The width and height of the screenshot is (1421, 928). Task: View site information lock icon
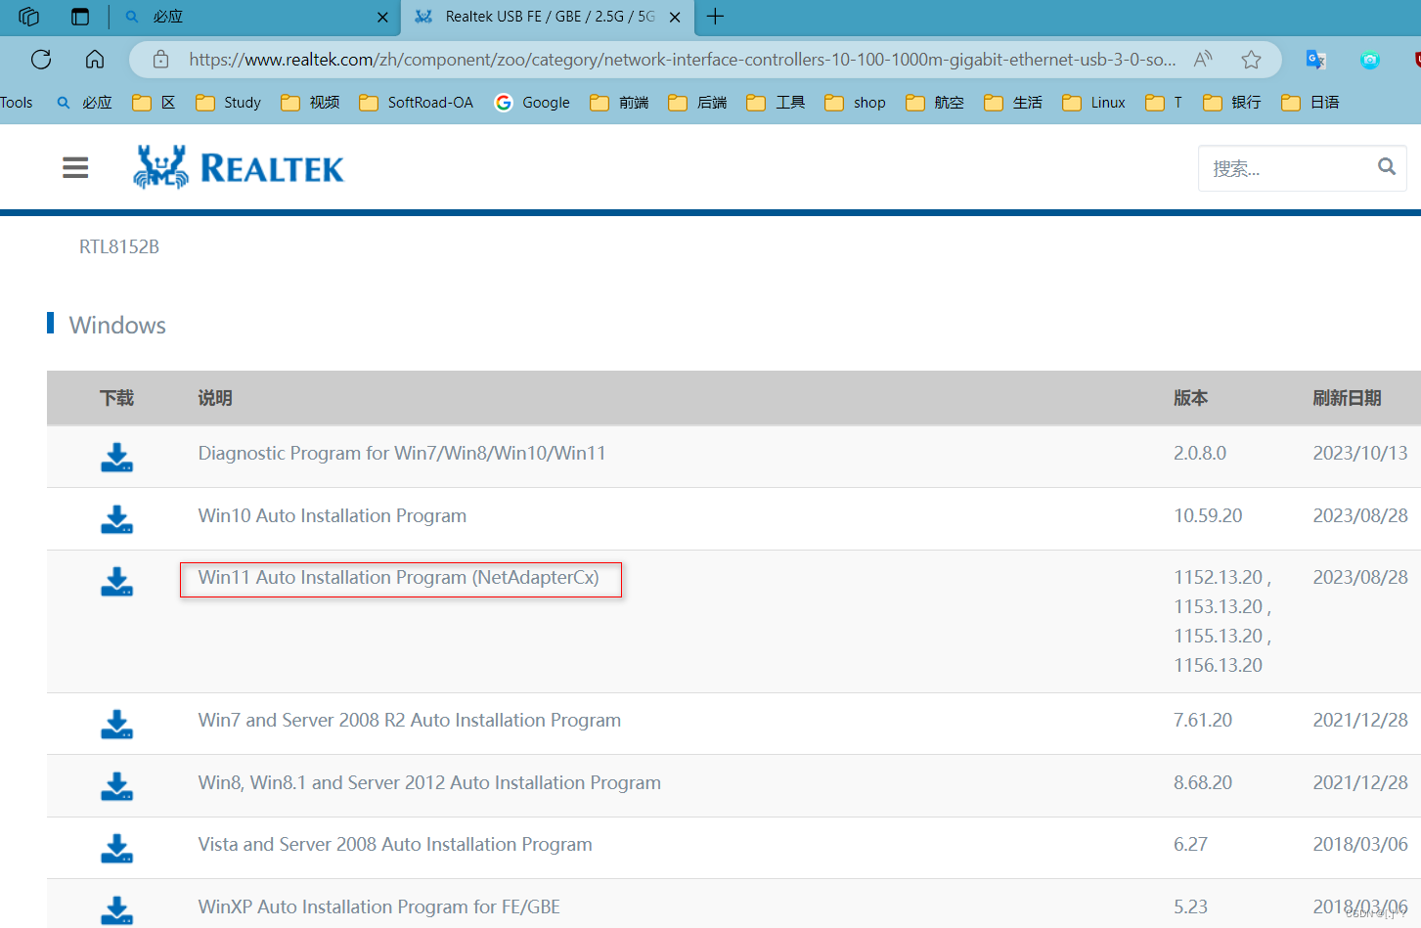point(161,60)
